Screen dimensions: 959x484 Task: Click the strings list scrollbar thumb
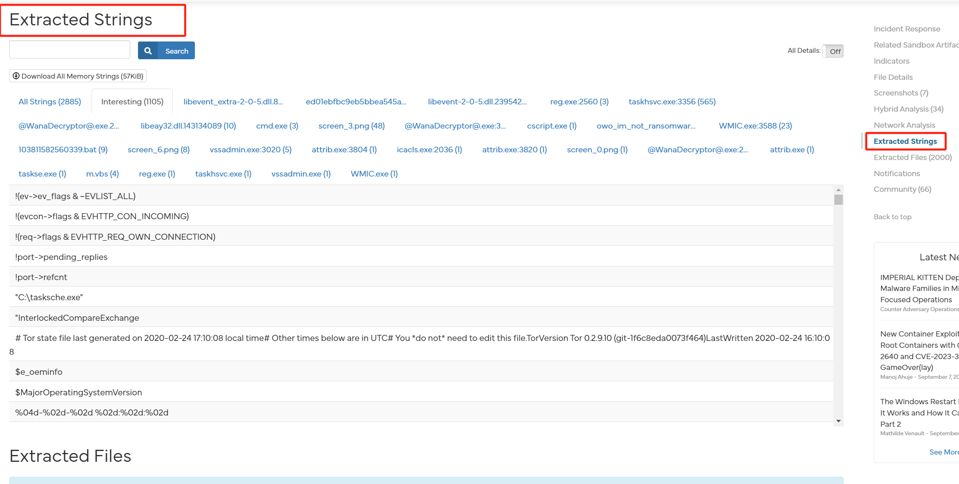click(838, 200)
